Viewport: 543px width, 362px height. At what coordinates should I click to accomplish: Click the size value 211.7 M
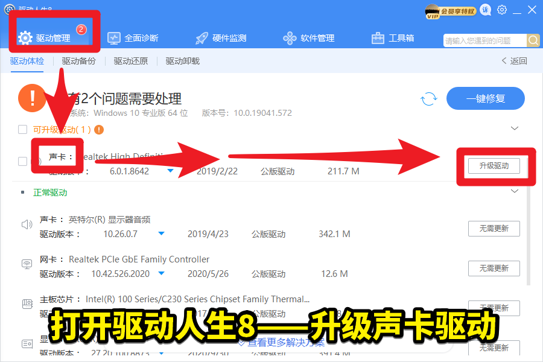click(343, 171)
